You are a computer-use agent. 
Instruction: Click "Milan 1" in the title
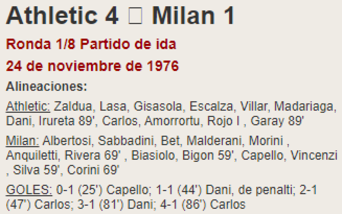[194, 16]
